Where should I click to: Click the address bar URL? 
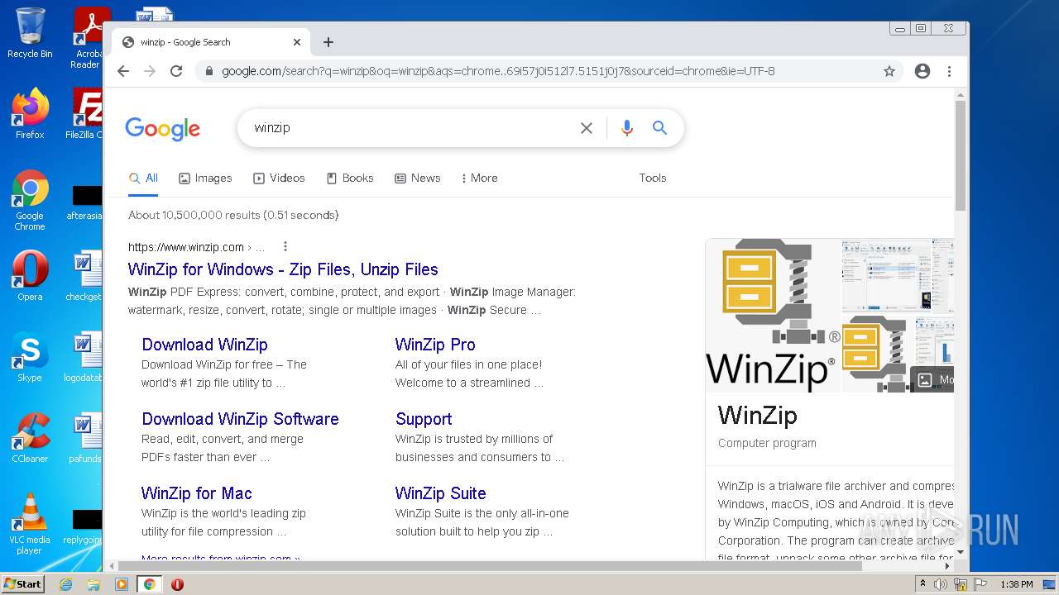(x=498, y=71)
